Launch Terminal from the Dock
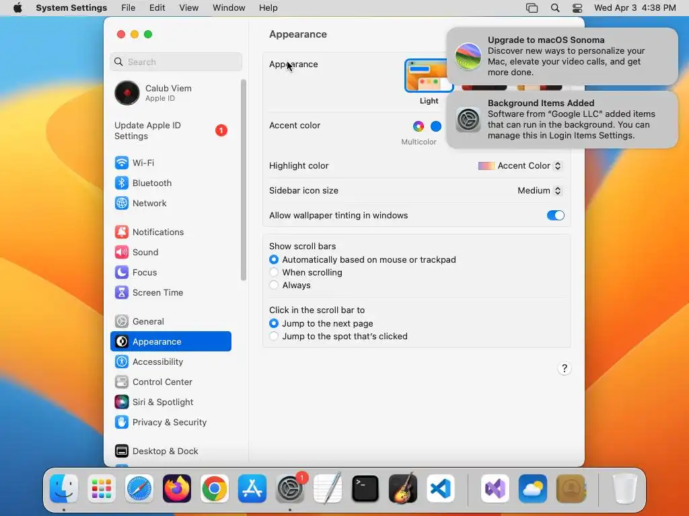This screenshot has width=689, height=516. [x=365, y=488]
